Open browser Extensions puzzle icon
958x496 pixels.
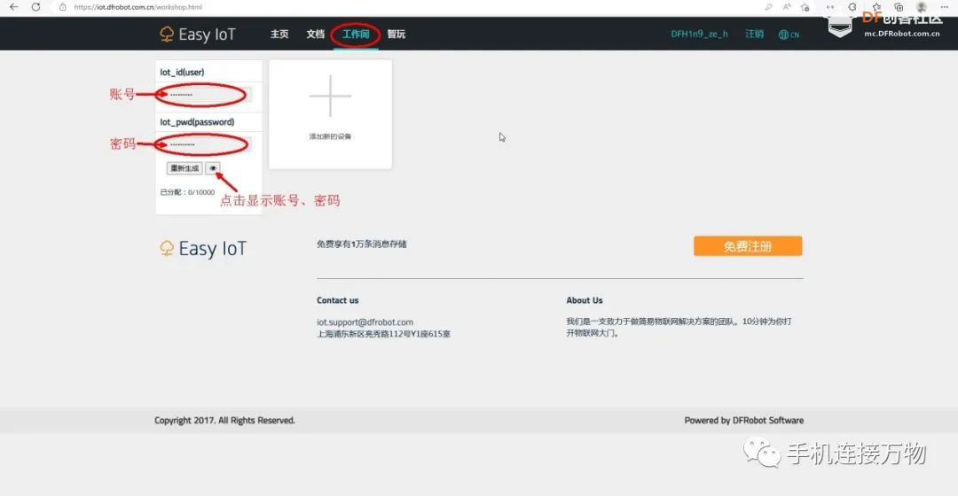point(852,7)
